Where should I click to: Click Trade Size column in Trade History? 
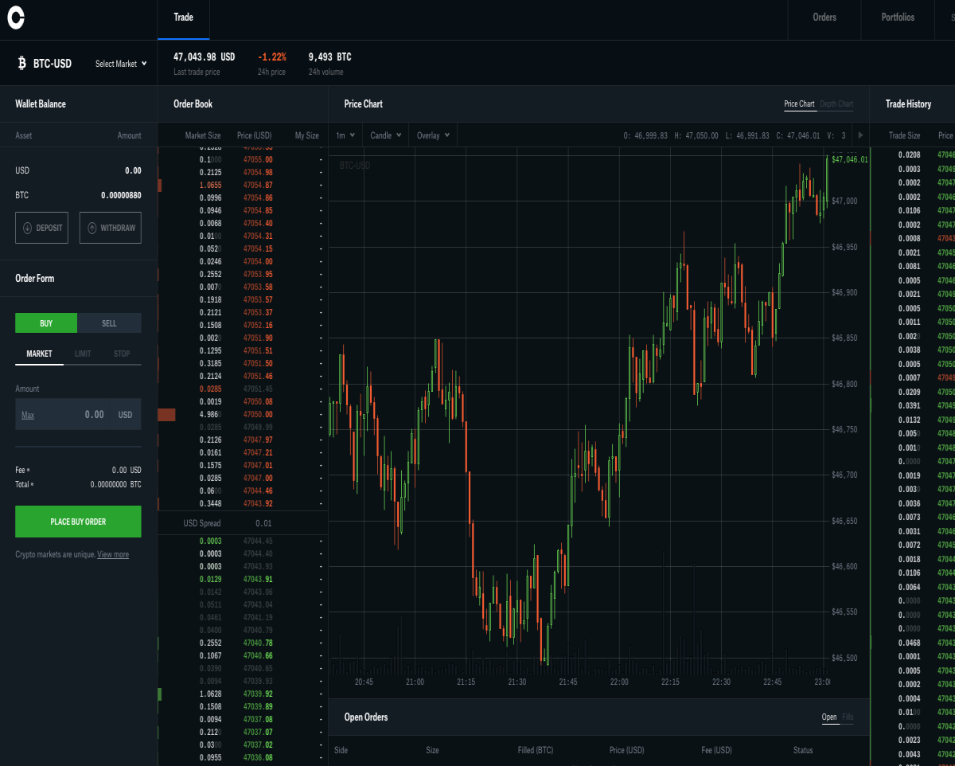click(904, 135)
